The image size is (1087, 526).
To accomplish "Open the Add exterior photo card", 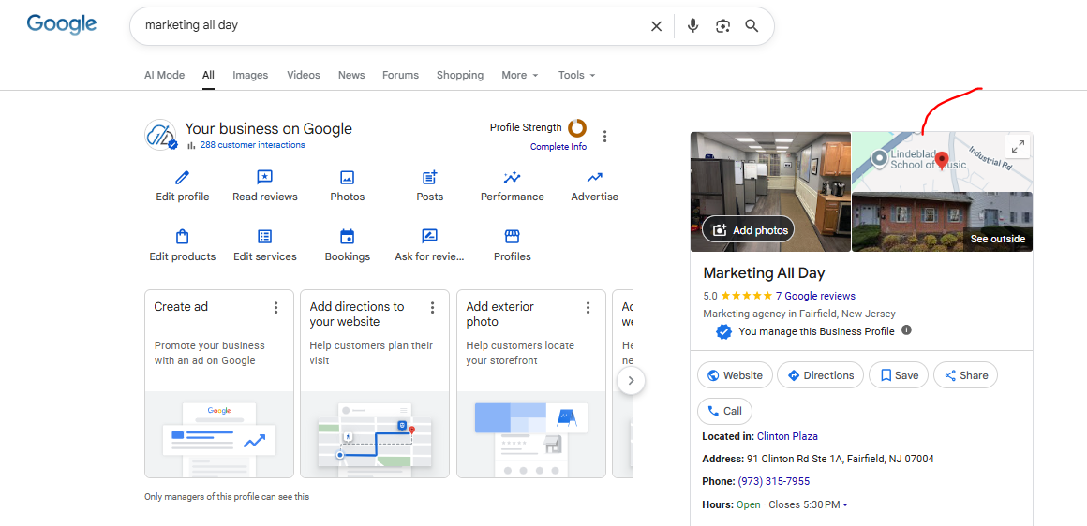I will coord(531,384).
